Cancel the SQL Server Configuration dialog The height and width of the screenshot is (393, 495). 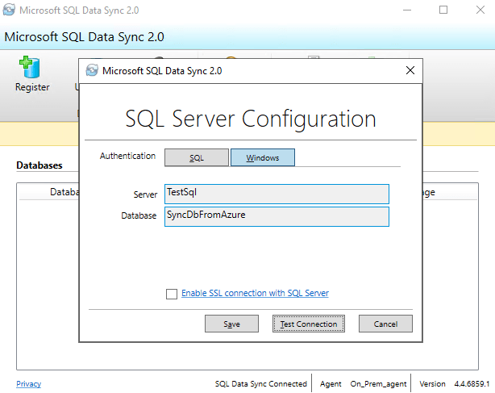pyautogui.click(x=385, y=324)
